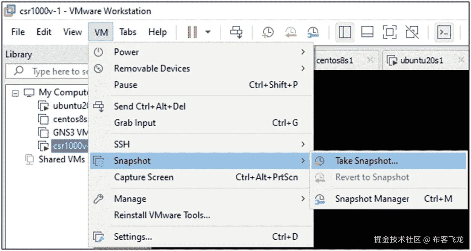Viewport: 471px width, 251px height.
Task: Open Settings... from the VM menu
Action: pos(133,237)
